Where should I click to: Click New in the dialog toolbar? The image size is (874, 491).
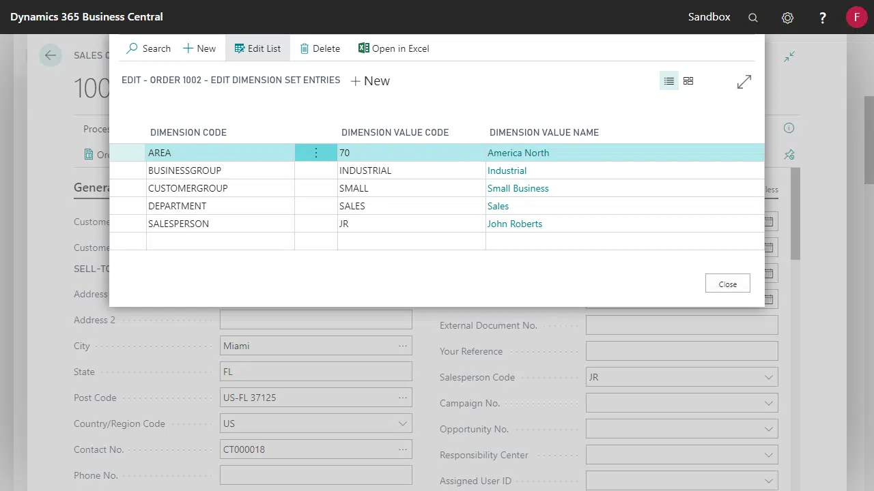199,48
